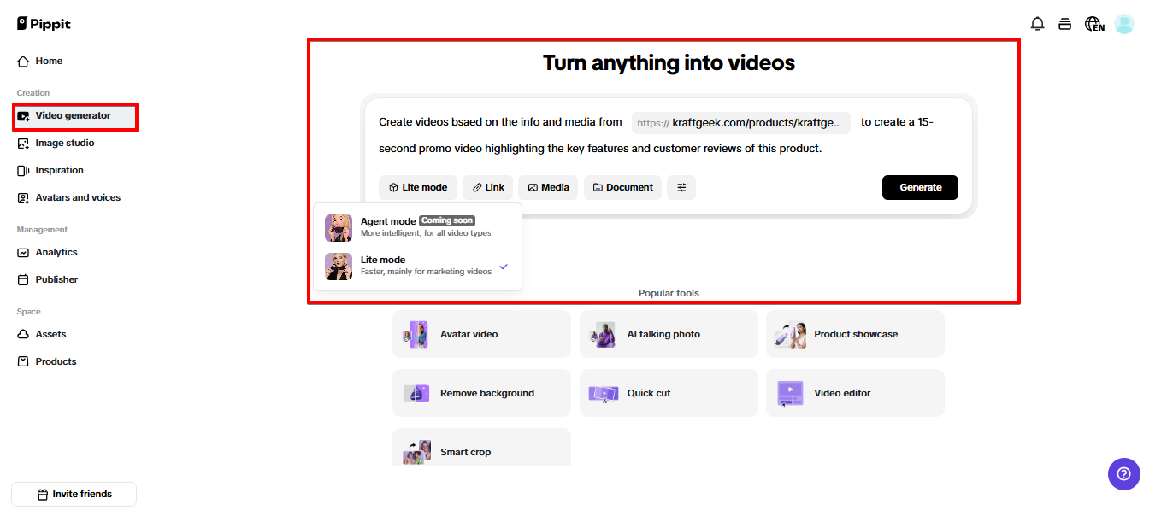Click the kraftgeek.com link chip
1167x516 pixels.
741,122
